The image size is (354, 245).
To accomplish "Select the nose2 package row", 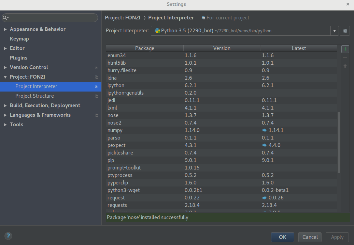I will pos(222,123).
